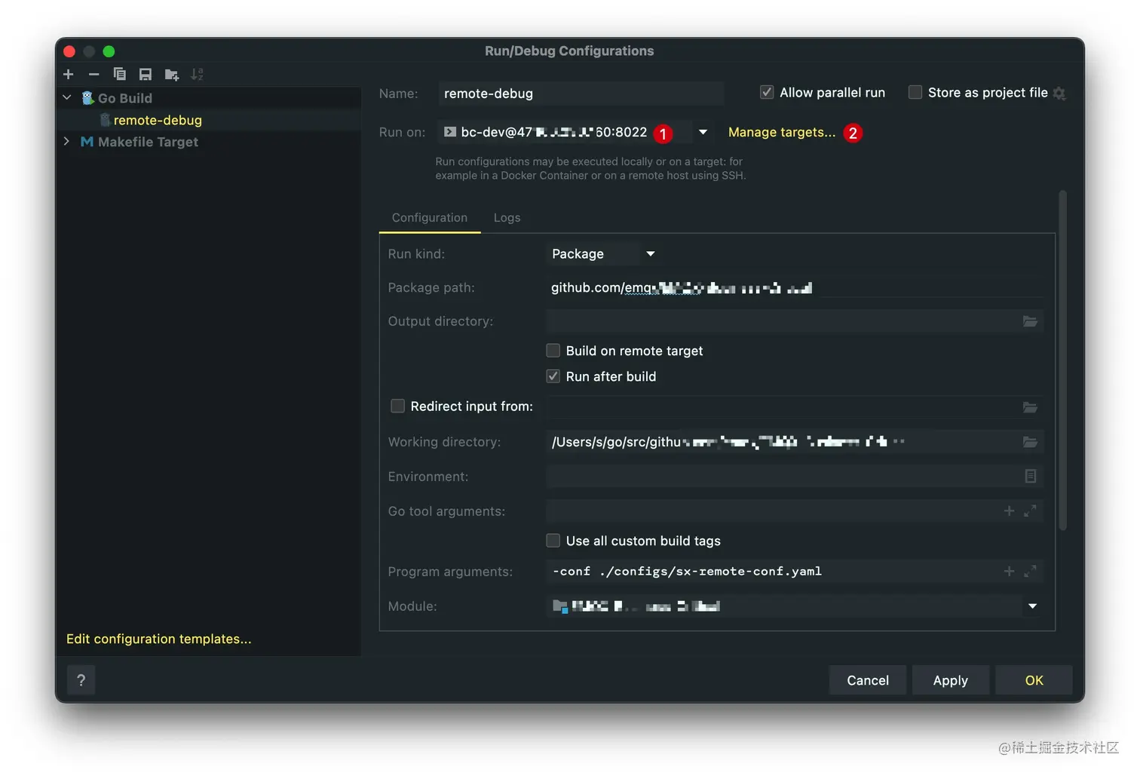Click the Package path field
Screen dimensions: 1140x776
pos(795,287)
